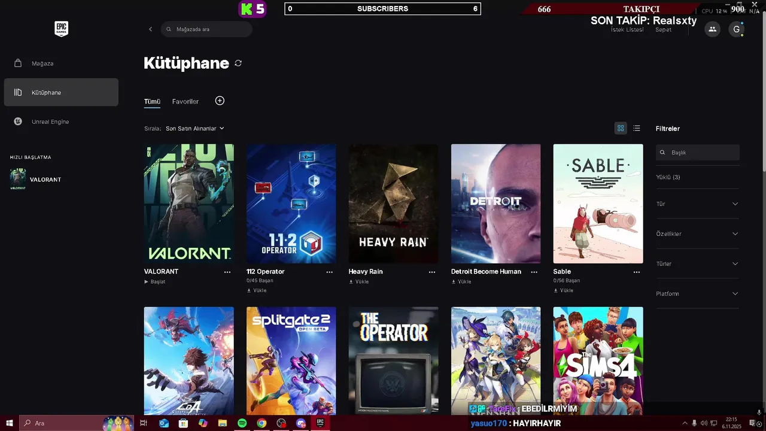766x431 pixels.
Task: Open Heavy Rain three-dot options menu
Action: (432, 272)
